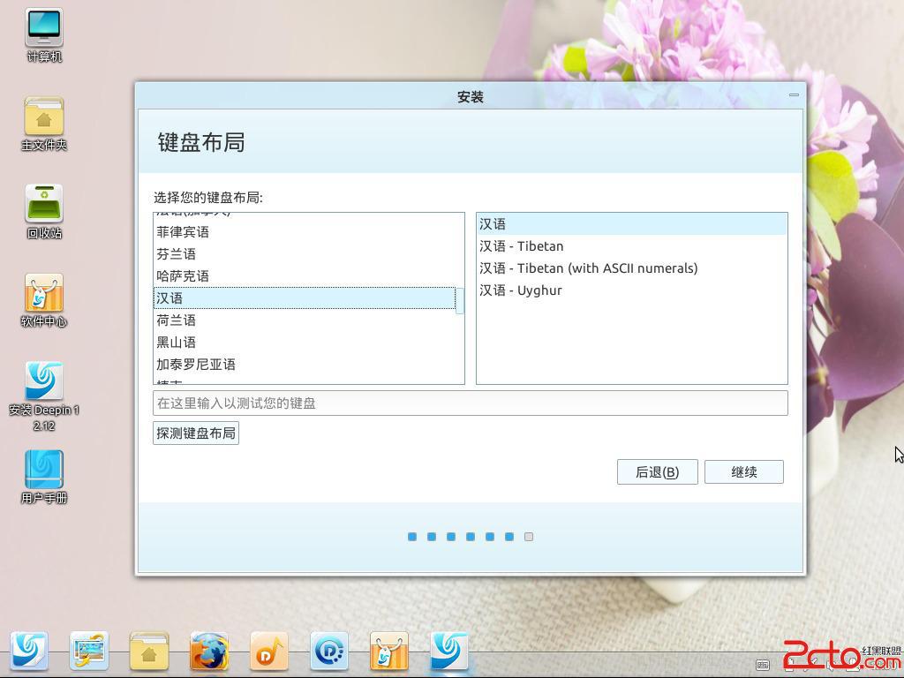Choose 汉语 - Tibetan variant
Viewport: 904px width, 678px height.
(x=631, y=246)
